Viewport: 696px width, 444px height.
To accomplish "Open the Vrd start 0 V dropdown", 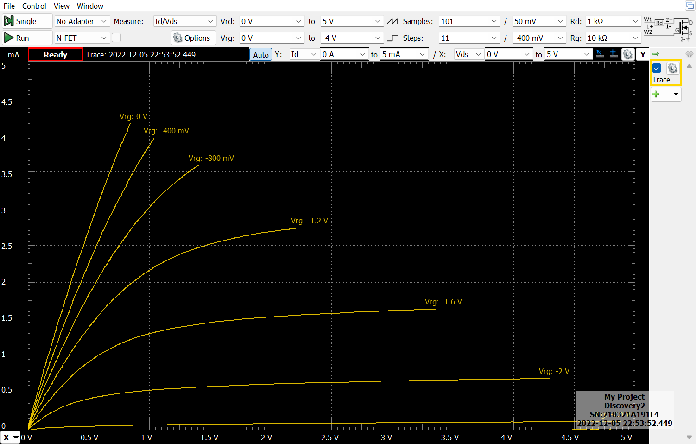I will click(x=272, y=21).
